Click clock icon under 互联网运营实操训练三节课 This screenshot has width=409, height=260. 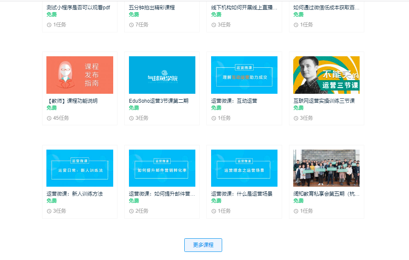(296, 118)
